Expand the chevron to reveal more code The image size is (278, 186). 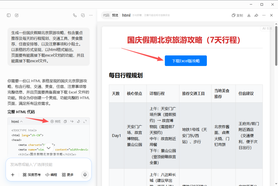[48, 148]
